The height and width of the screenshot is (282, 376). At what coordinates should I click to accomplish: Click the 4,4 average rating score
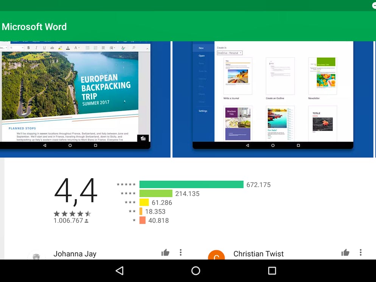pos(76,191)
